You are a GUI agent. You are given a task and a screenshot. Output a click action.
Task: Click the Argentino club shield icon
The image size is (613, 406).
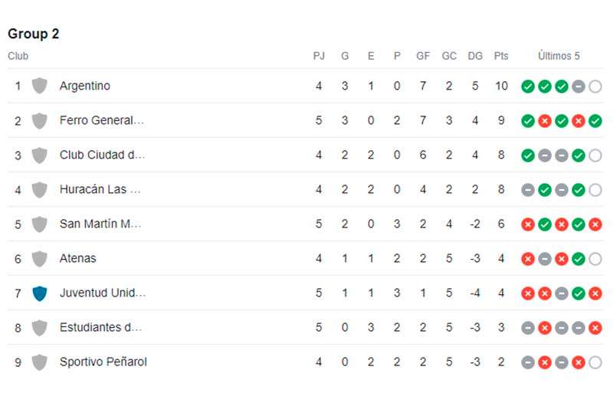tap(39, 86)
